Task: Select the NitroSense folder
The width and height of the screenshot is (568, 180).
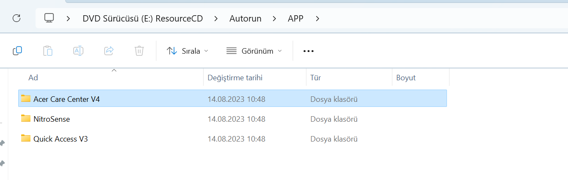Action: [x=52, y=119]
